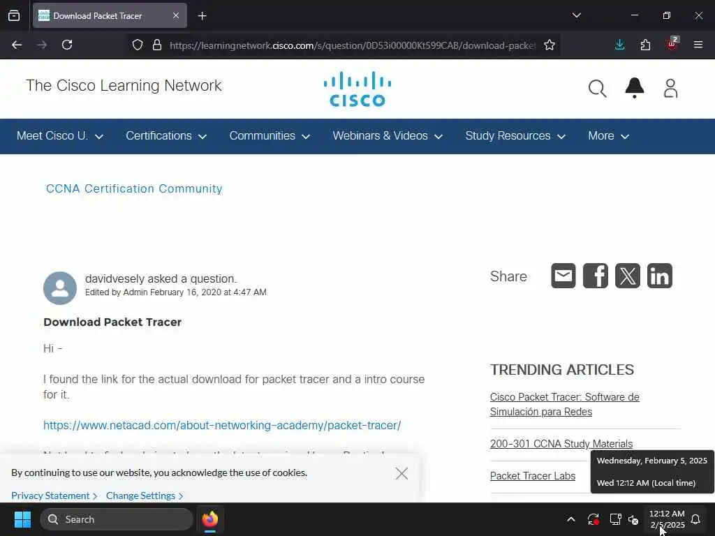Image resolution: width=715 pixels, height=536 pixels.
Task: Open the Windows Start menu
Action: [22, 519]
